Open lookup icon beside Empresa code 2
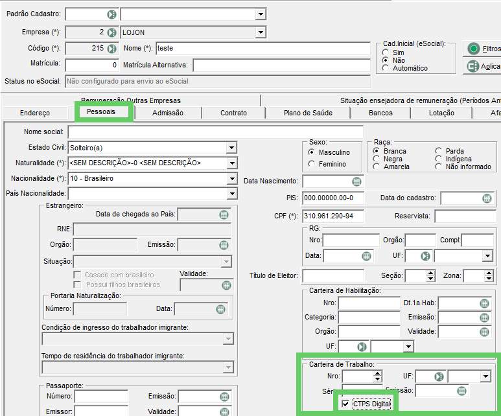Image resolution: width=501 pixels, height=416 pixels. (x=111, y=32)
